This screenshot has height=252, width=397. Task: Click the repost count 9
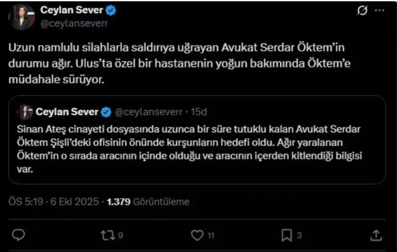(121, 236)
